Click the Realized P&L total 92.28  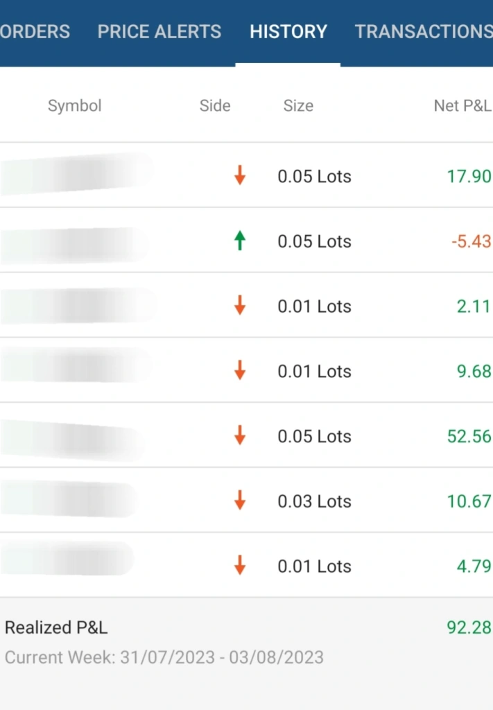469,627
